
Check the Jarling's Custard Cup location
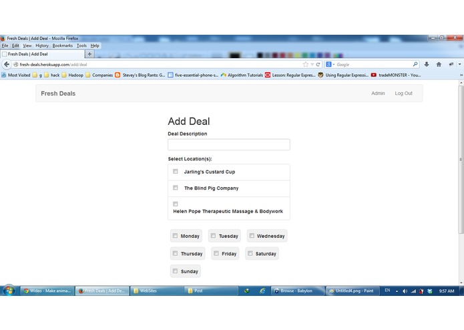tap(175, 172)
